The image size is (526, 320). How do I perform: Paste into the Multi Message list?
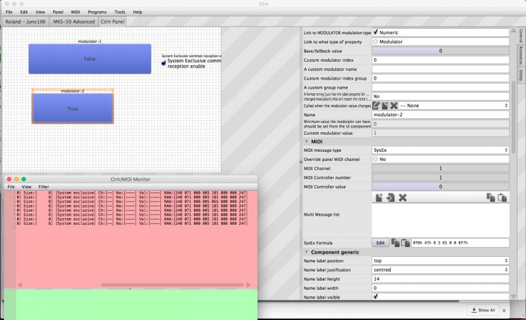pos(502,198)
